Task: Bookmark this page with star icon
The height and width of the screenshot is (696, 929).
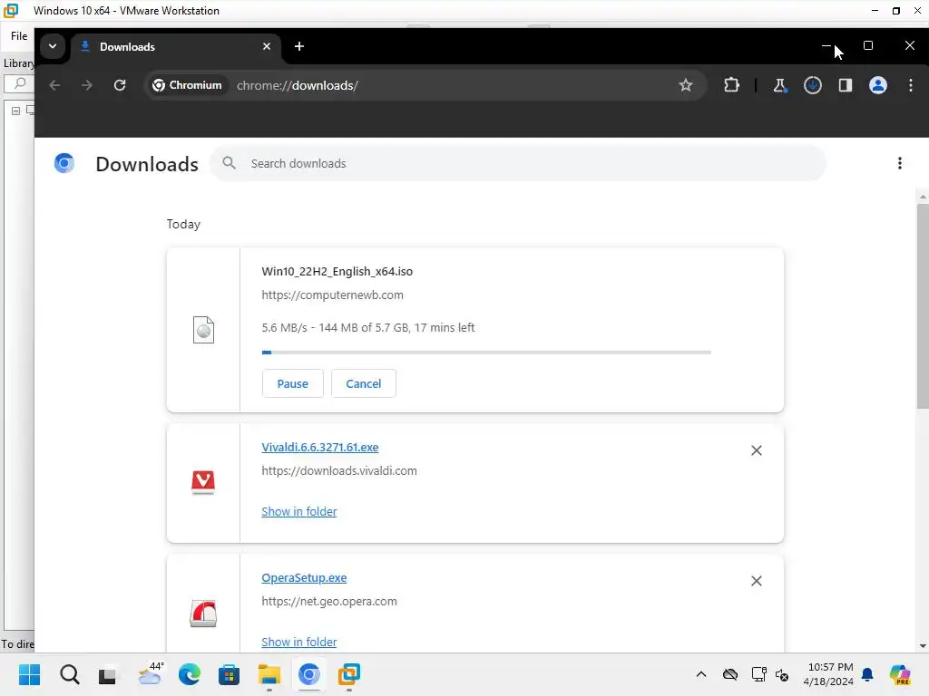Action: point(686,85)
